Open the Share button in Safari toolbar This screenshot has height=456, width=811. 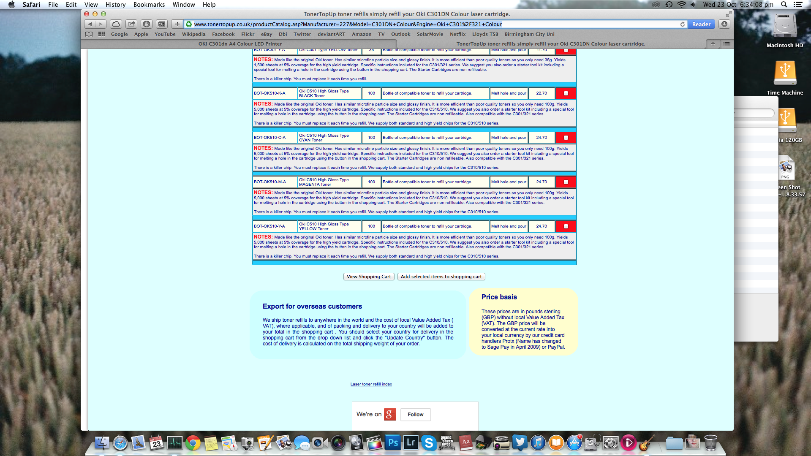[x=131, y=24]
